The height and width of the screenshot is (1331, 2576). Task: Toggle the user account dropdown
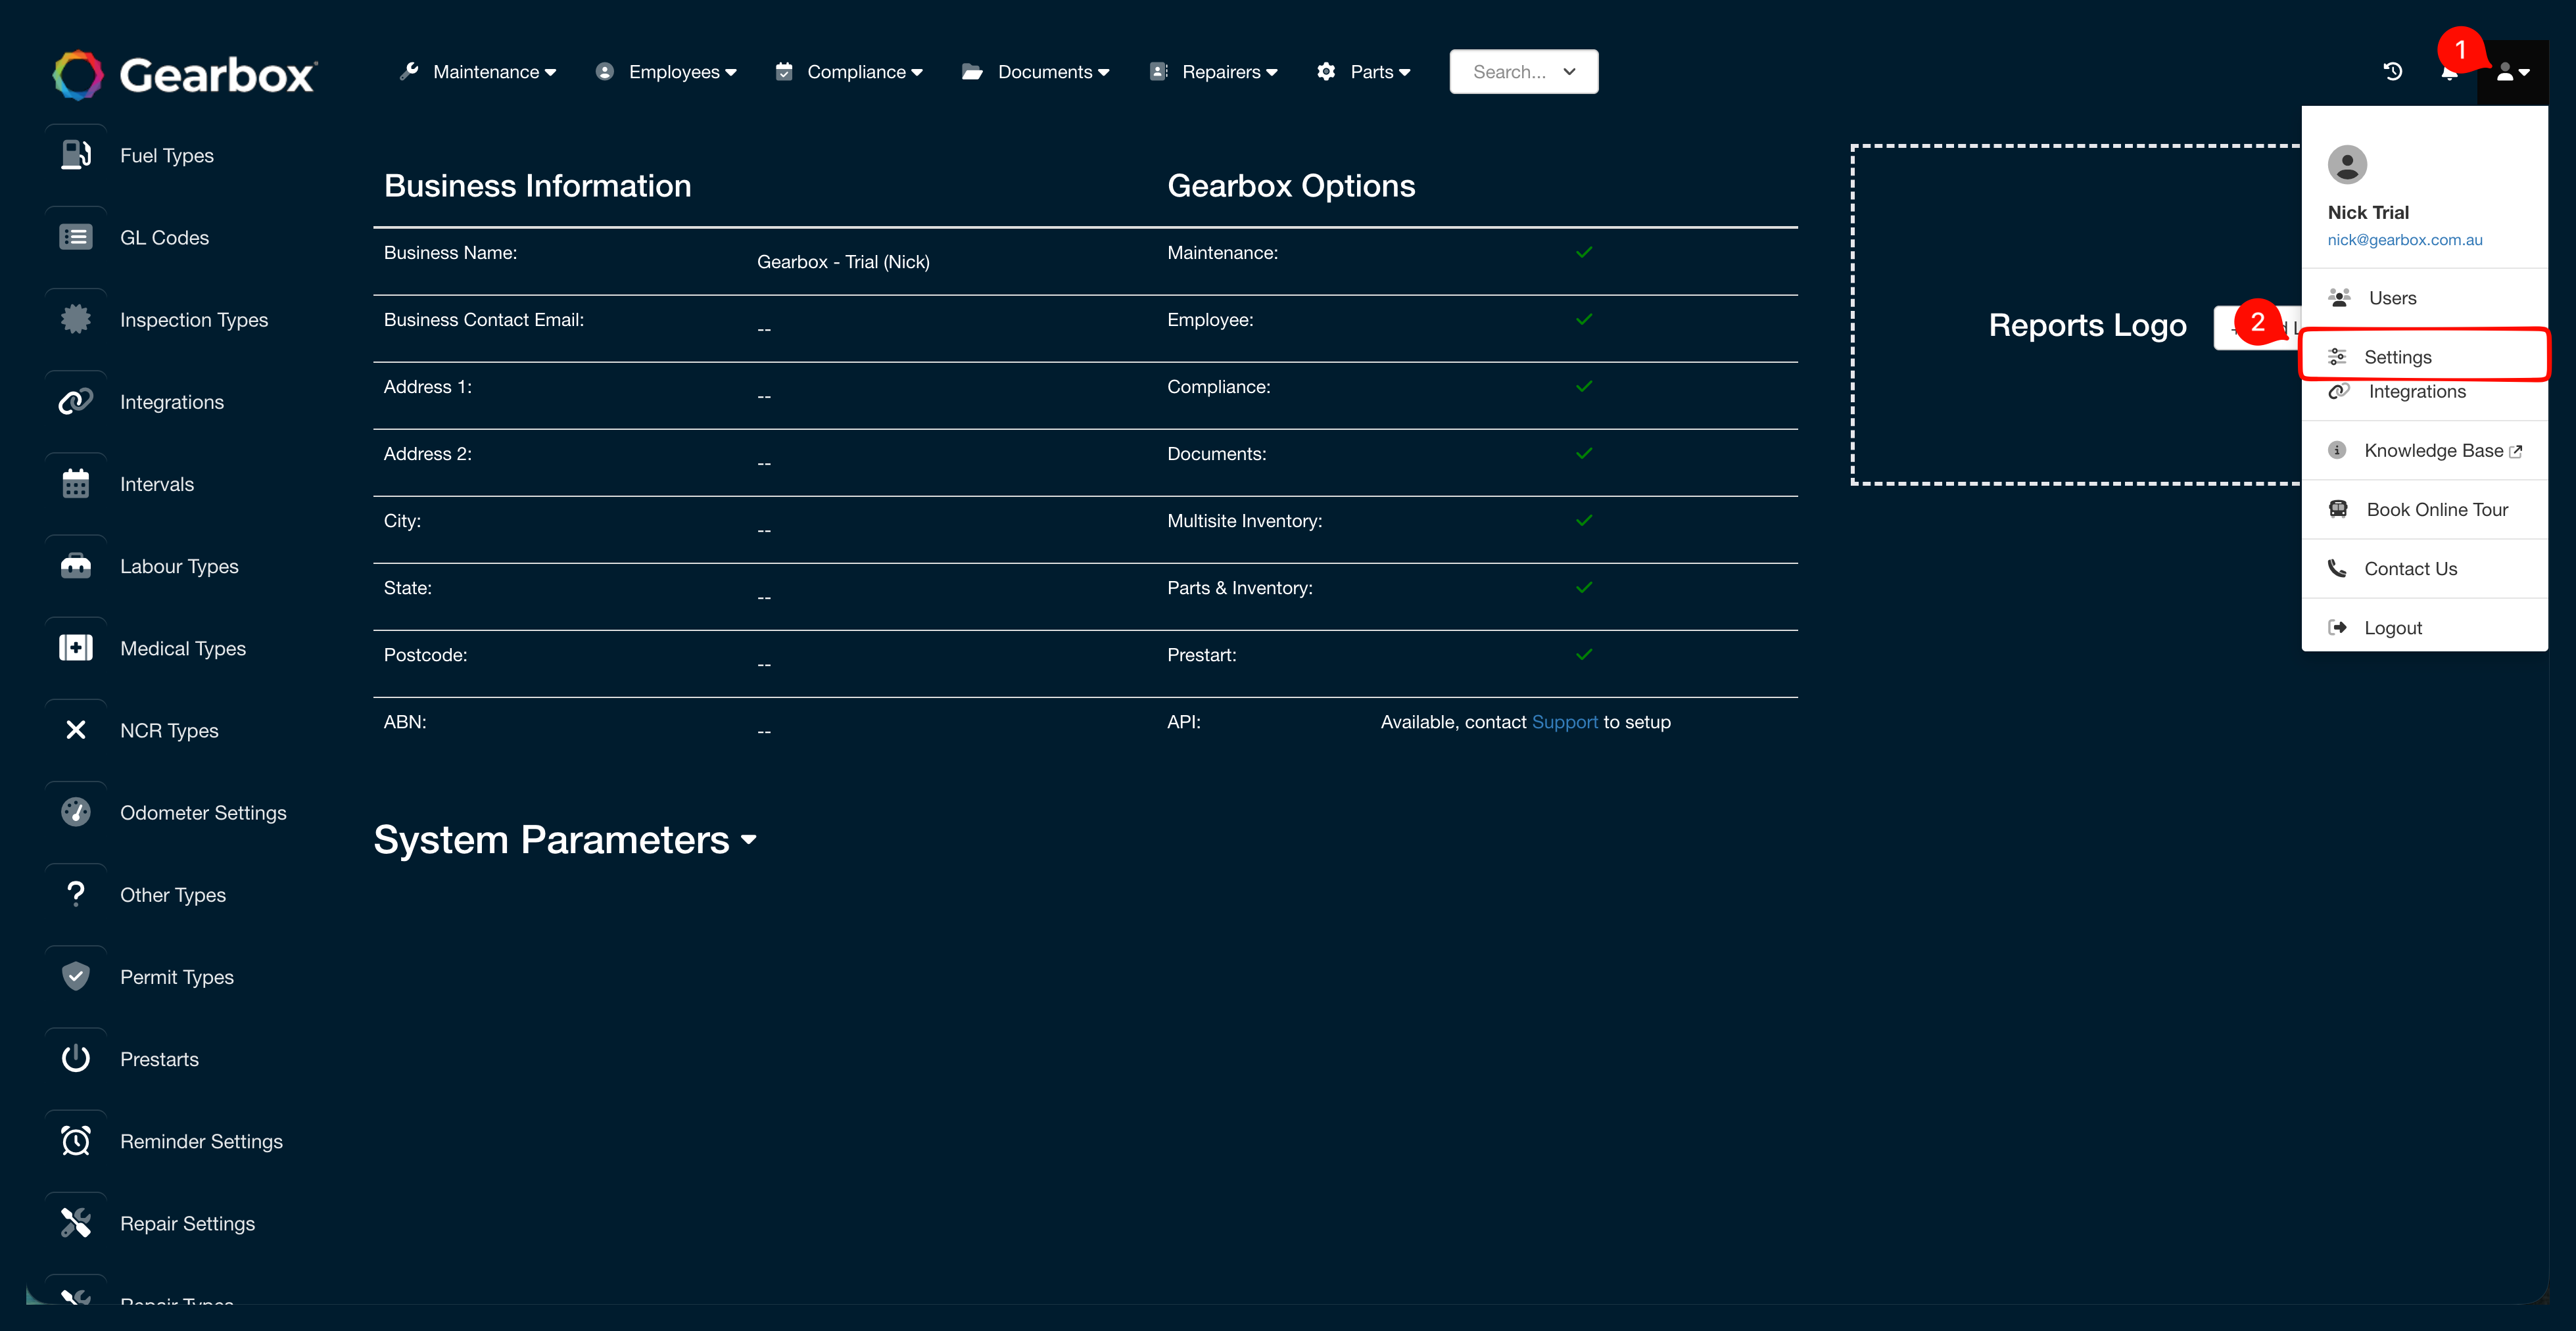tap(2512, 72)
